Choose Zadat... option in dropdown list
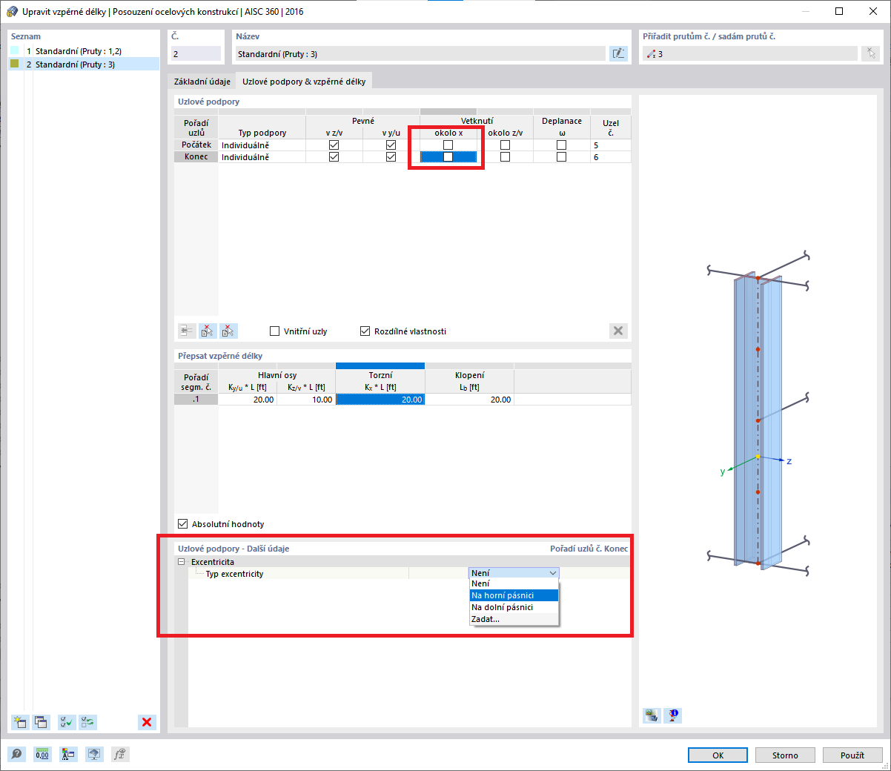This screenshot has width=891, height=771. (514, 619)
